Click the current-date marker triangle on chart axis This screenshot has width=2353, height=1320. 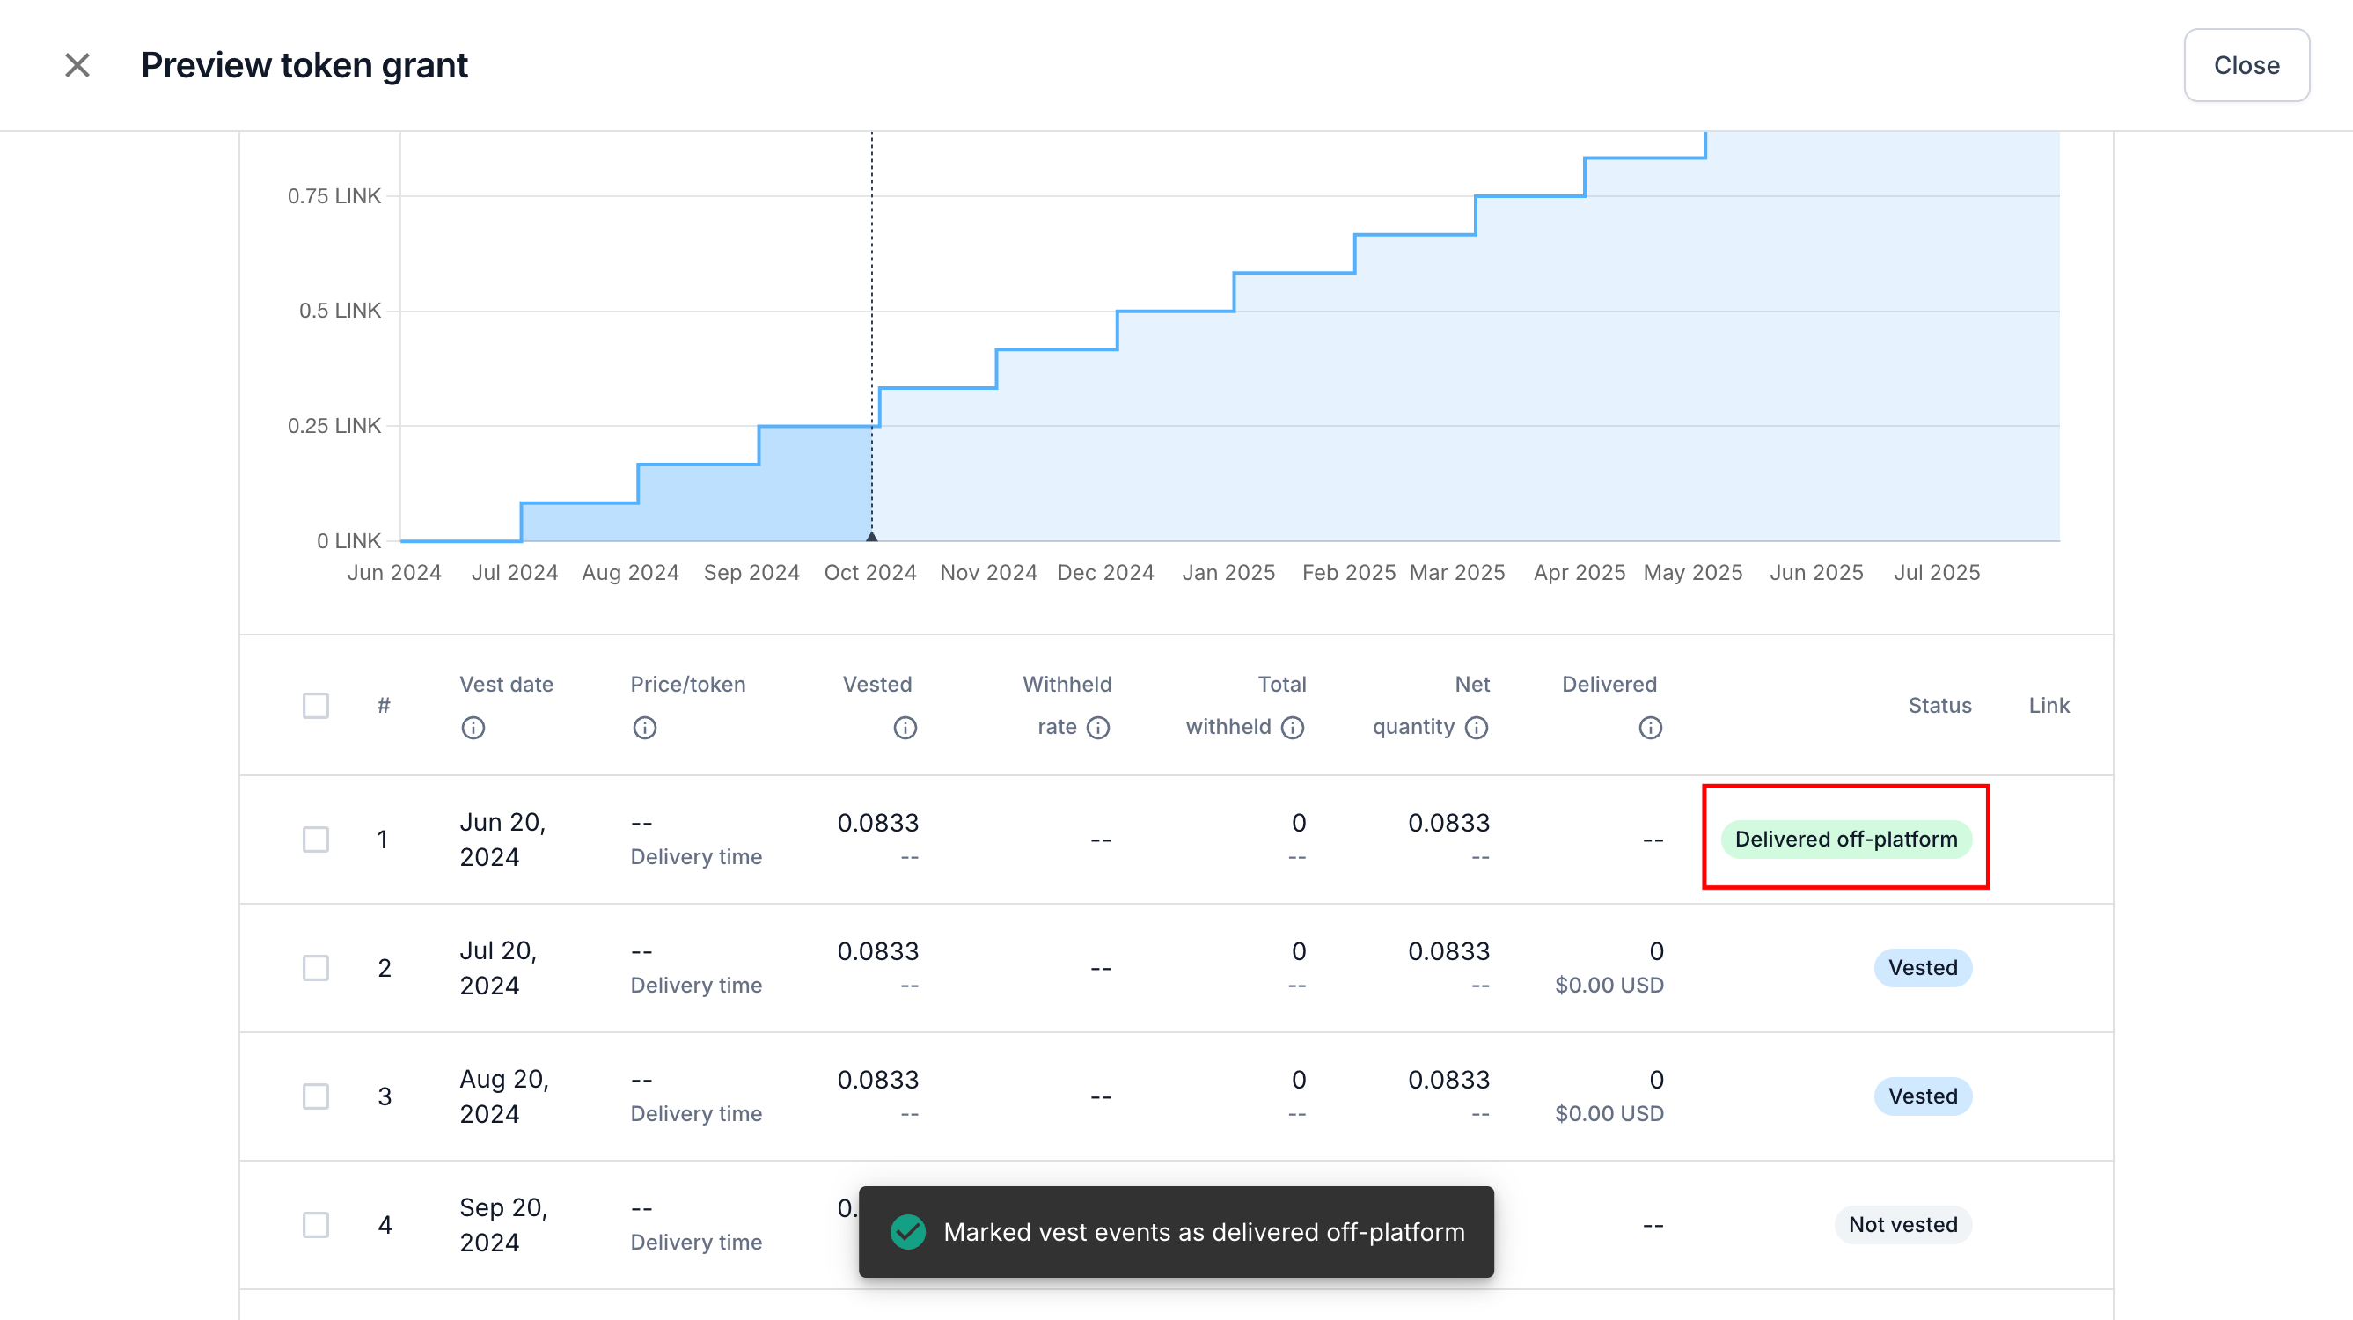(x=871, y=536)
